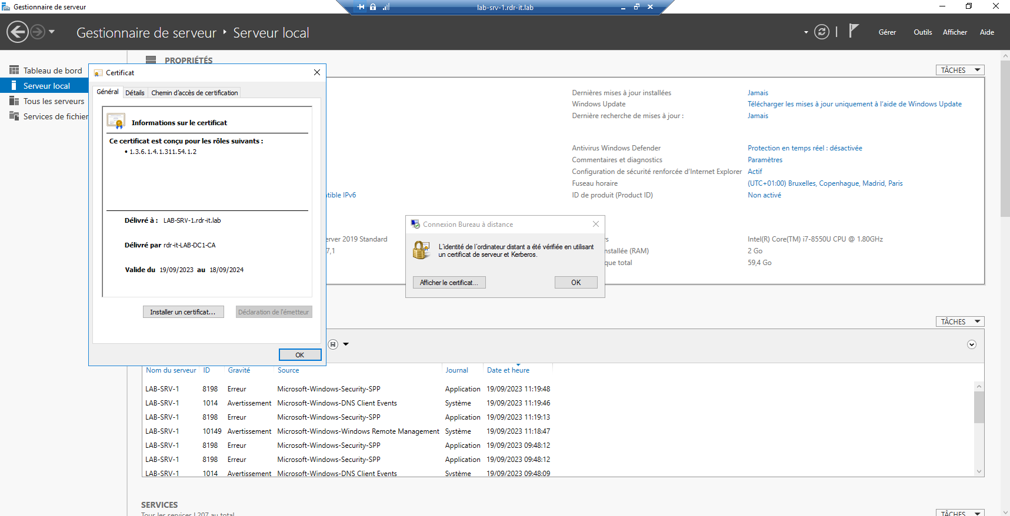This screenshot has width=1010, height=516.
Task: Click Installer un certificat button
Action: coord(183,312)
